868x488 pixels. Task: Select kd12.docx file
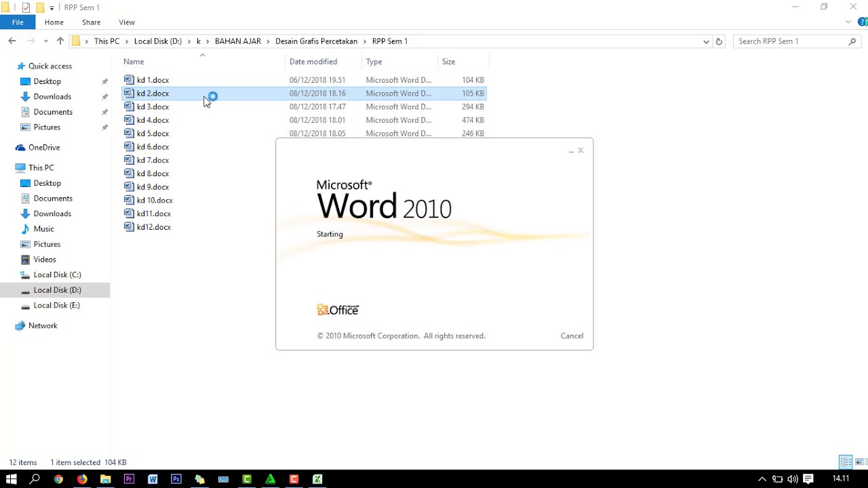click(147, 227)
